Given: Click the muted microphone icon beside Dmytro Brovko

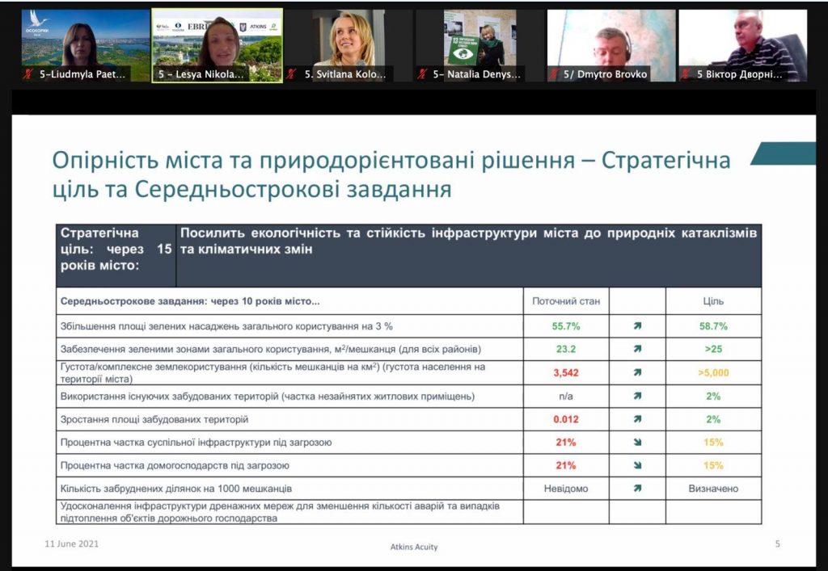Looking at the screenshot, I should (x=553, y=74).
